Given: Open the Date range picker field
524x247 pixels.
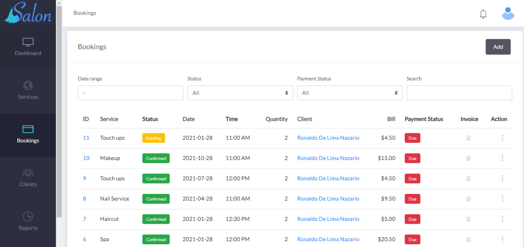Looking at the screenshot, I should (x=130, y=93).
